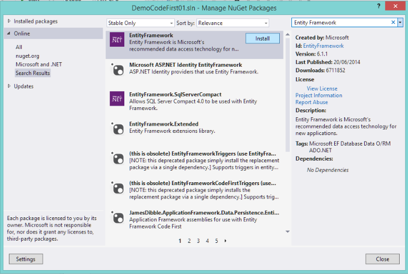Click the Microsoft ASP.NET Identity EntityFramework icon

coord(117,69)
